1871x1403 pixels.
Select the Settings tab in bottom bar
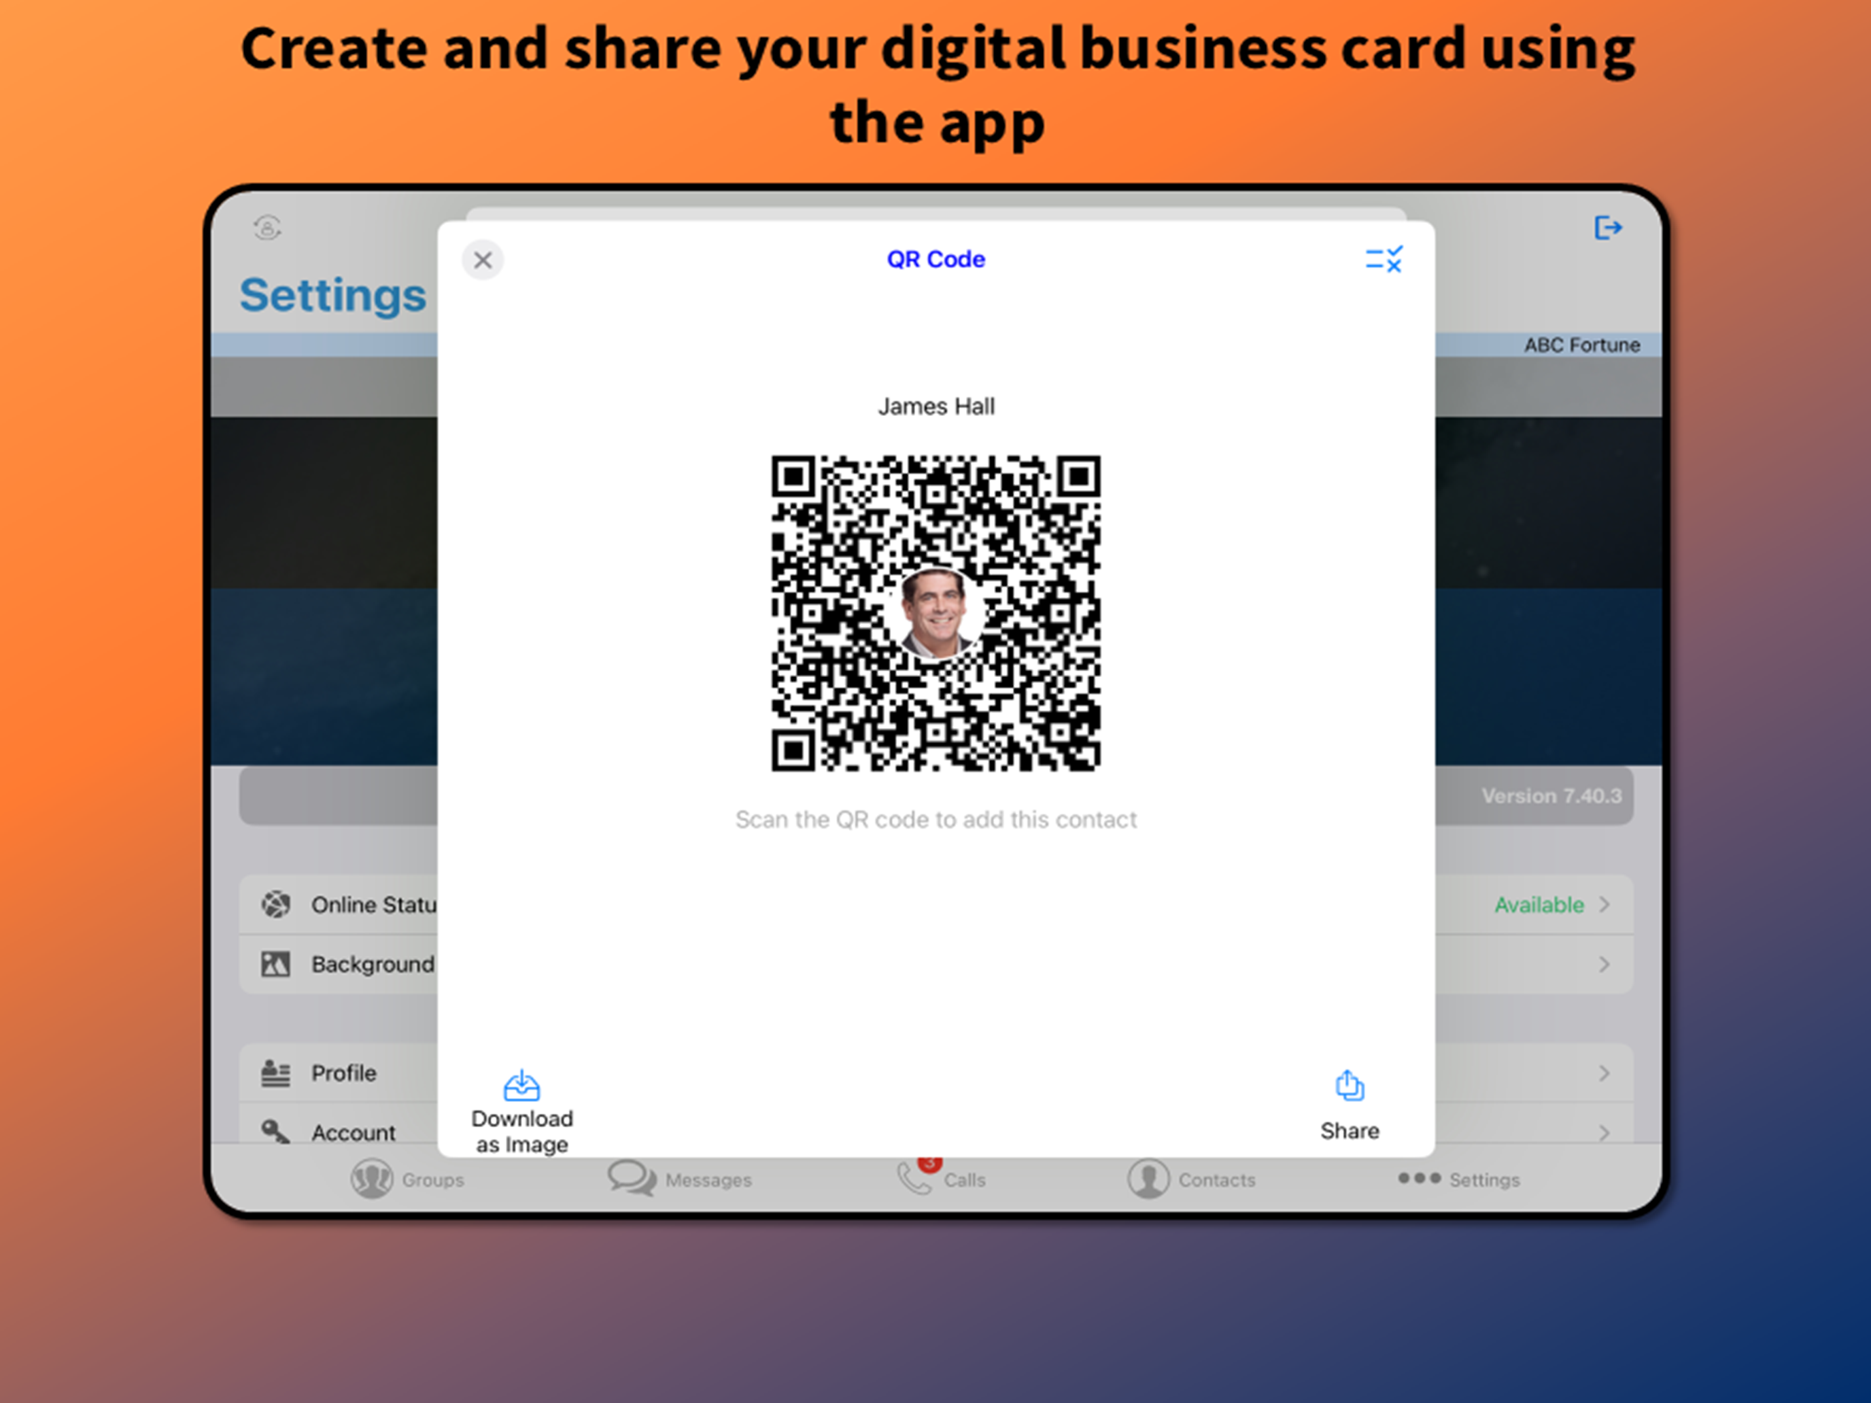(x=1459, y=1179)
